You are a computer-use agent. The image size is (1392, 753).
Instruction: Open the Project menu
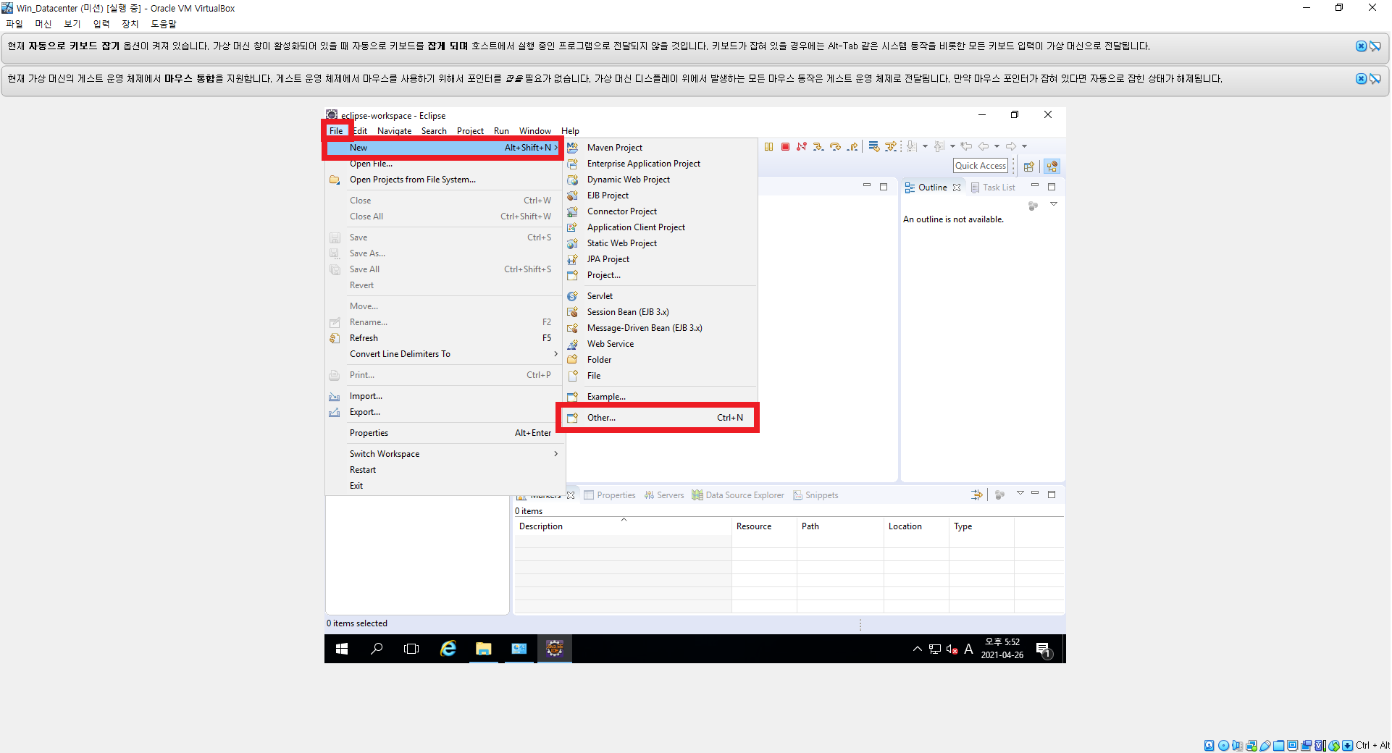tap(470, 131)
